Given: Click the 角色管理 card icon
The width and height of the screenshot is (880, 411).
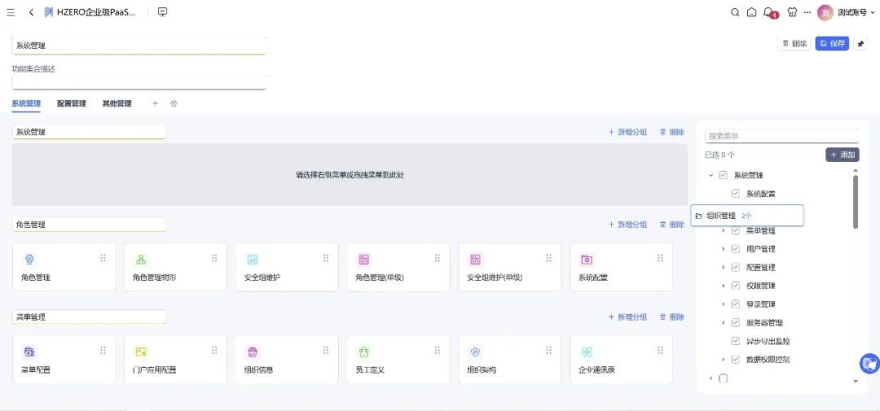Looking at the screenshot, I should 29,259.
